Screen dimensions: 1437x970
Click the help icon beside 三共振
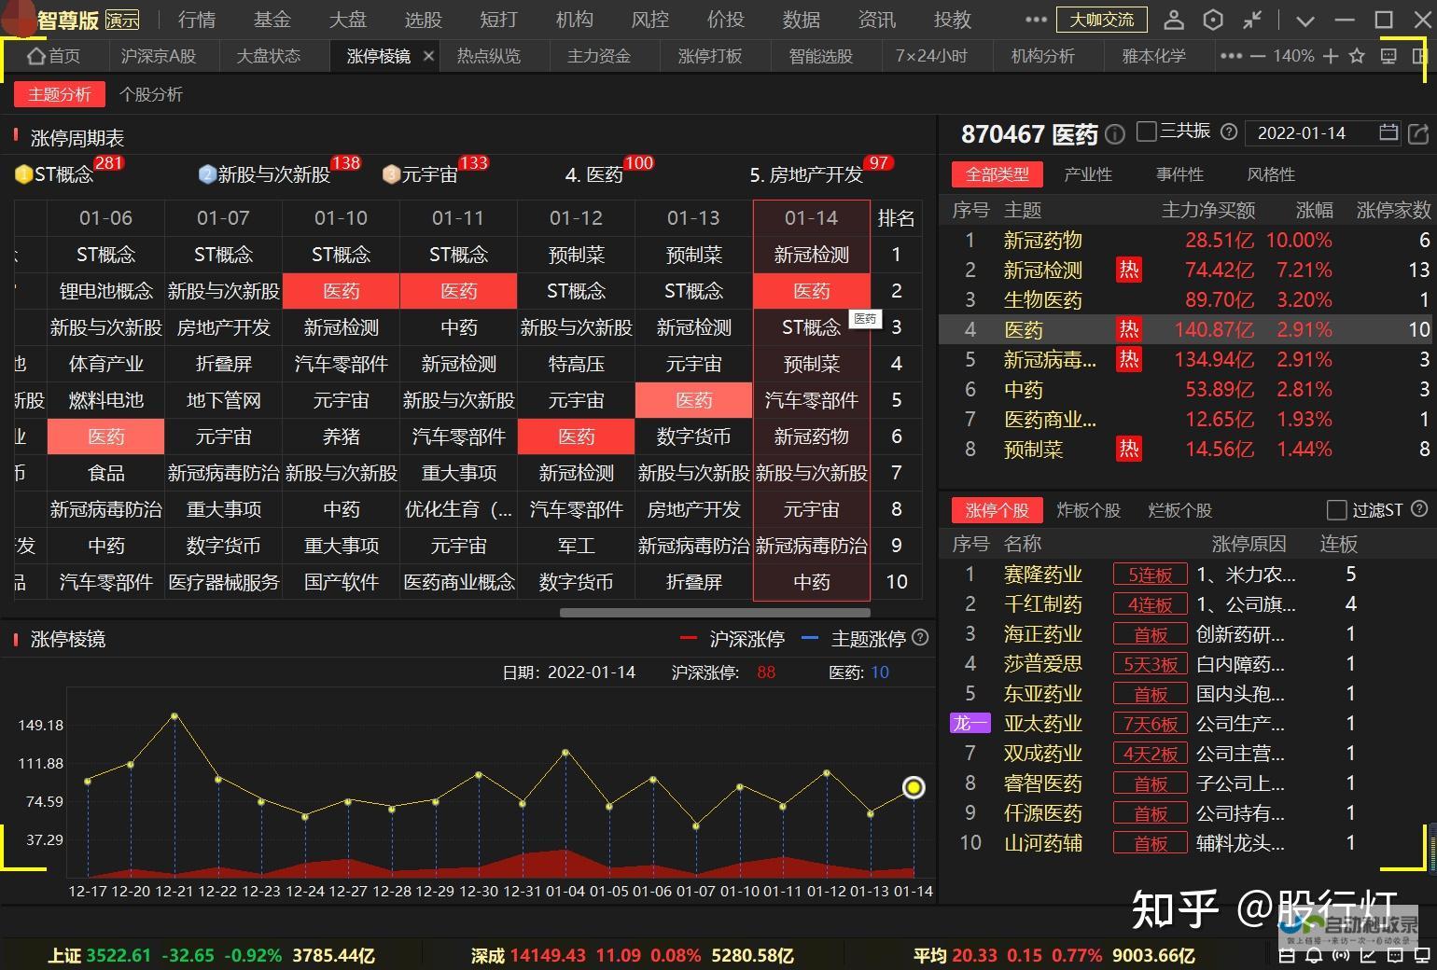[1229, 132]
